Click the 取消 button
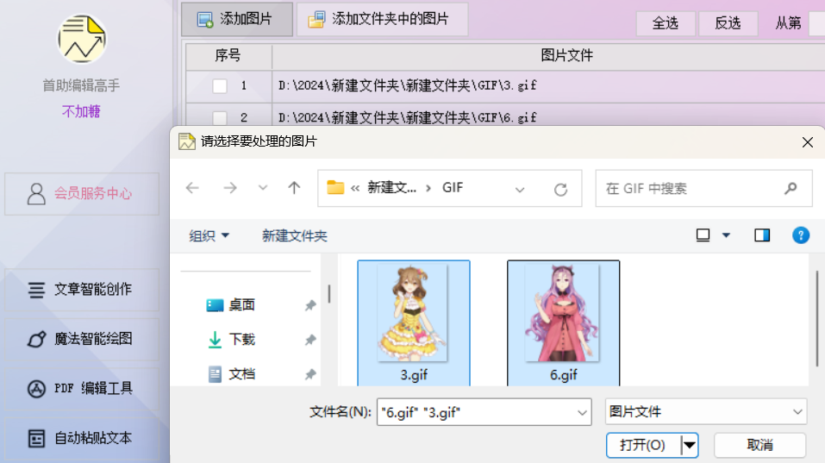The height and width of the screenshot is (463, 825). (x=759, y=446)
